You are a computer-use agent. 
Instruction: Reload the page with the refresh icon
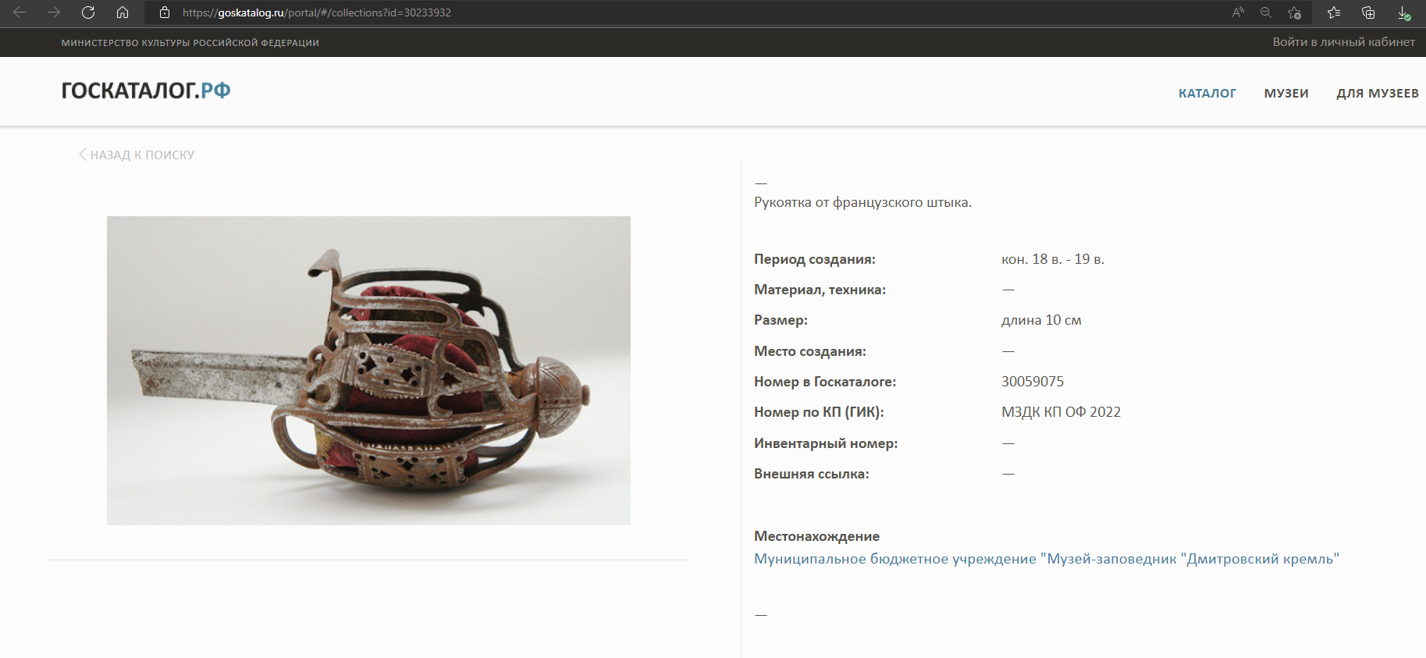point(88,12)
